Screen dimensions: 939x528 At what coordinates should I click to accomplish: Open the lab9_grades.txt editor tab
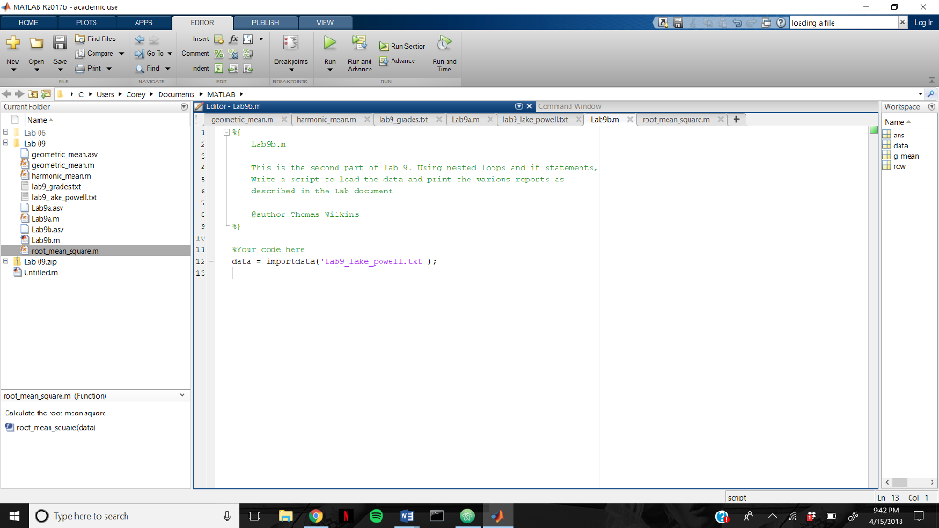coord(403,120)
